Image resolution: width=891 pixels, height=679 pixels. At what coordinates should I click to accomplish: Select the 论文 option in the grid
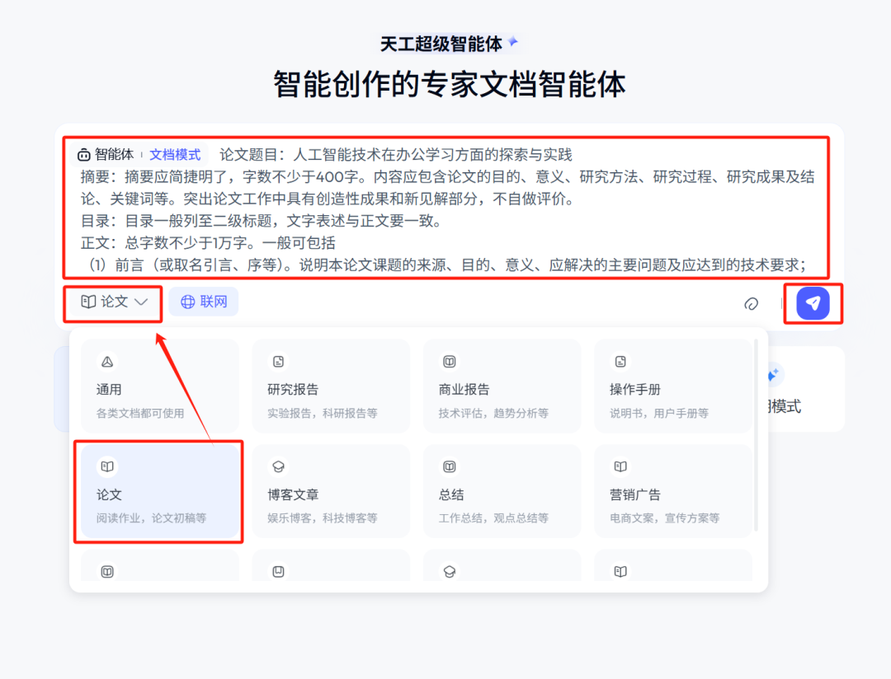pyautogui.click(x=159, y=490)
